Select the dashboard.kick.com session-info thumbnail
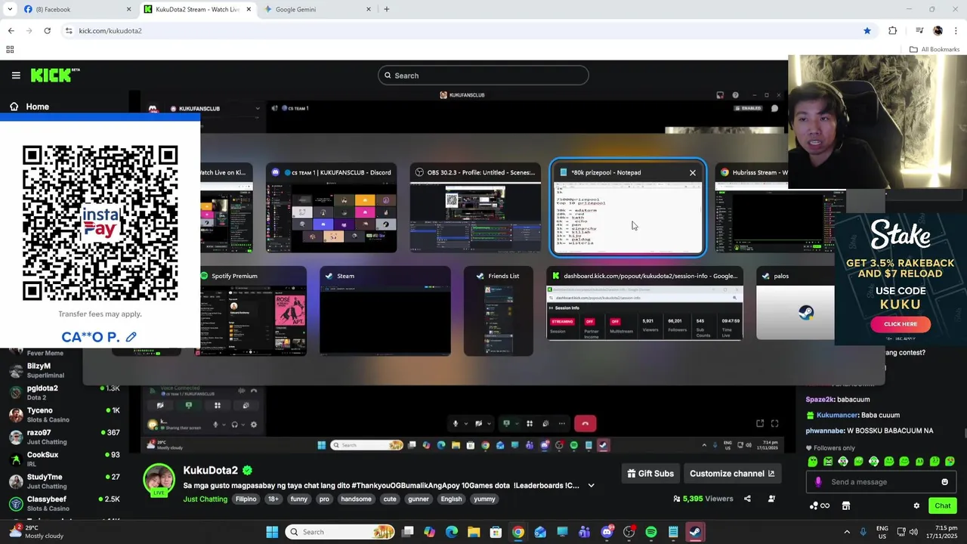 645,311
